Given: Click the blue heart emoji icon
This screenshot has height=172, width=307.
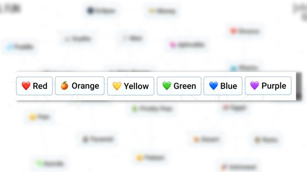Looking at the screenshot, I should 213,86.
